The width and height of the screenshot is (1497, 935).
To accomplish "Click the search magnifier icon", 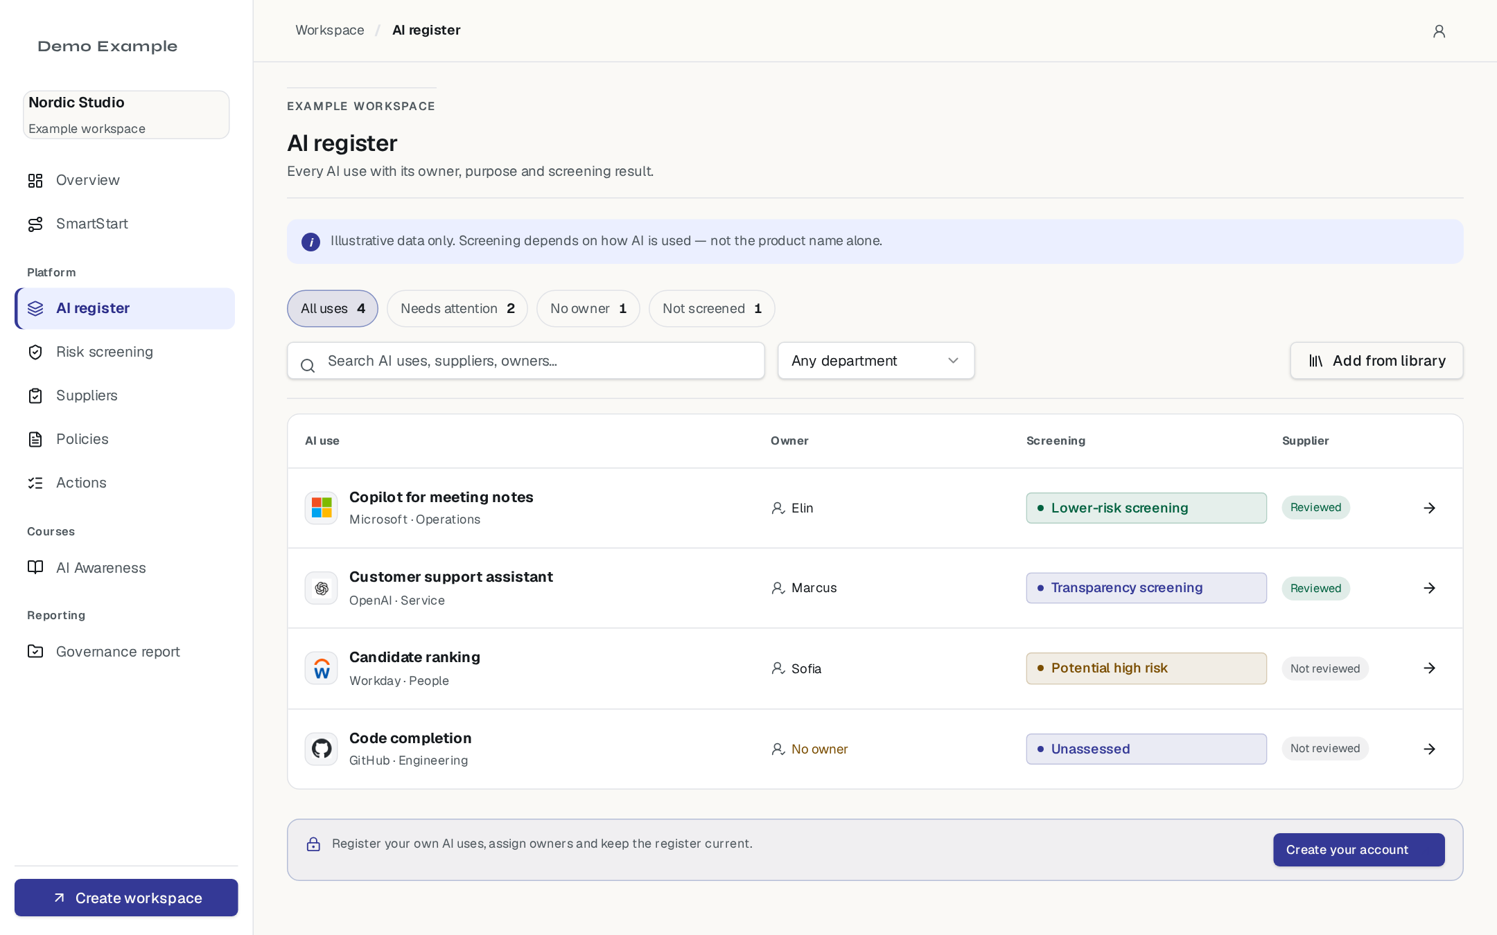I will [x=308, y=365].
